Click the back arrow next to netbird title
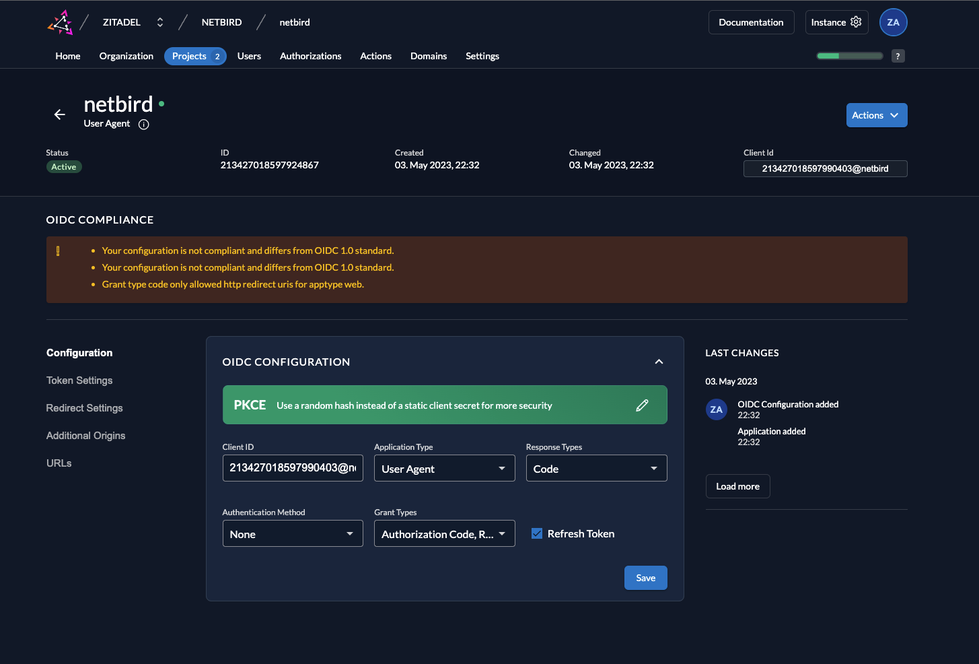Viewport: 979px width, 664px height. (x=59, y=114)
